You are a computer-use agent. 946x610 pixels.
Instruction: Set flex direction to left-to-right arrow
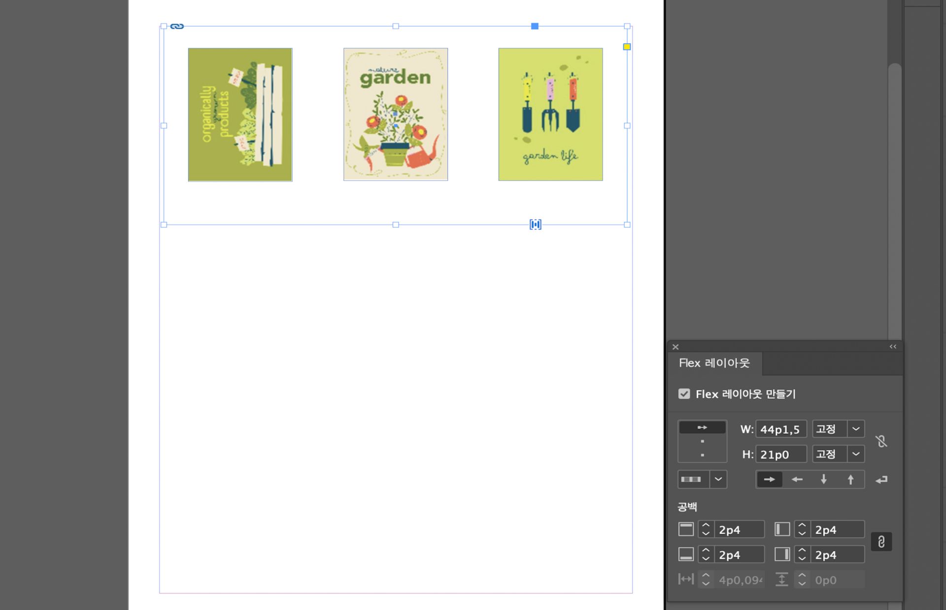(769, 480)
